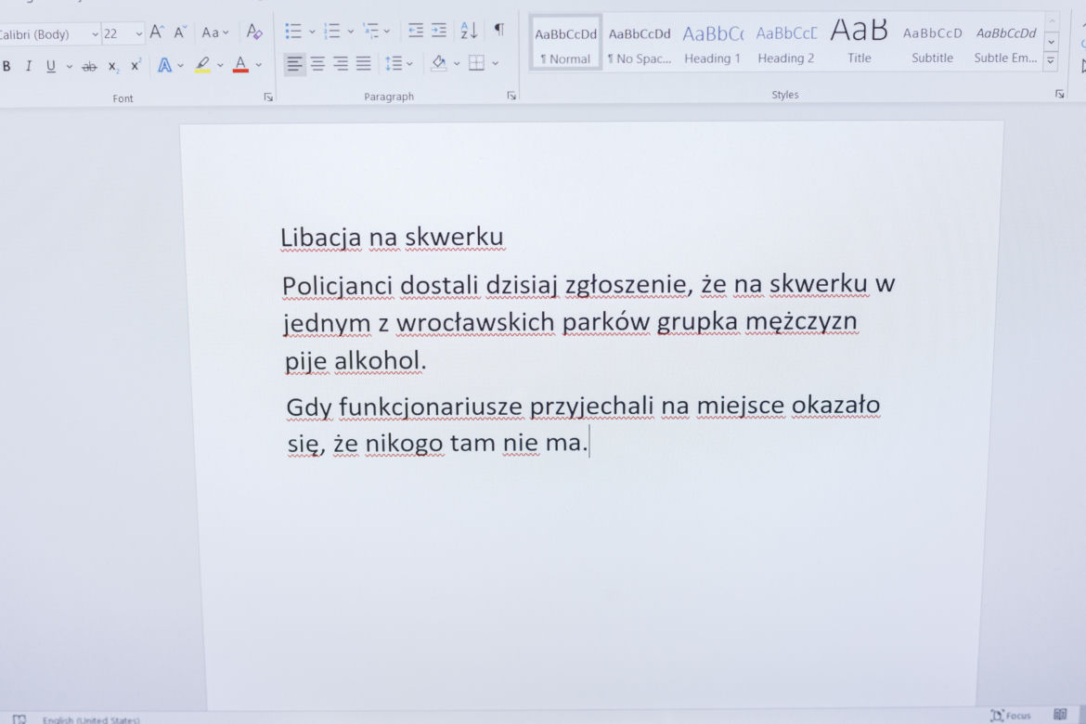Toggle Center alignment
This screenshot has height=724, width=1086.
coord(317,64)
